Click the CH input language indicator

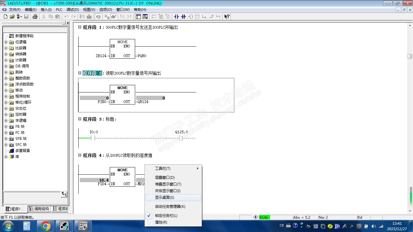click(x=282, y=226)
